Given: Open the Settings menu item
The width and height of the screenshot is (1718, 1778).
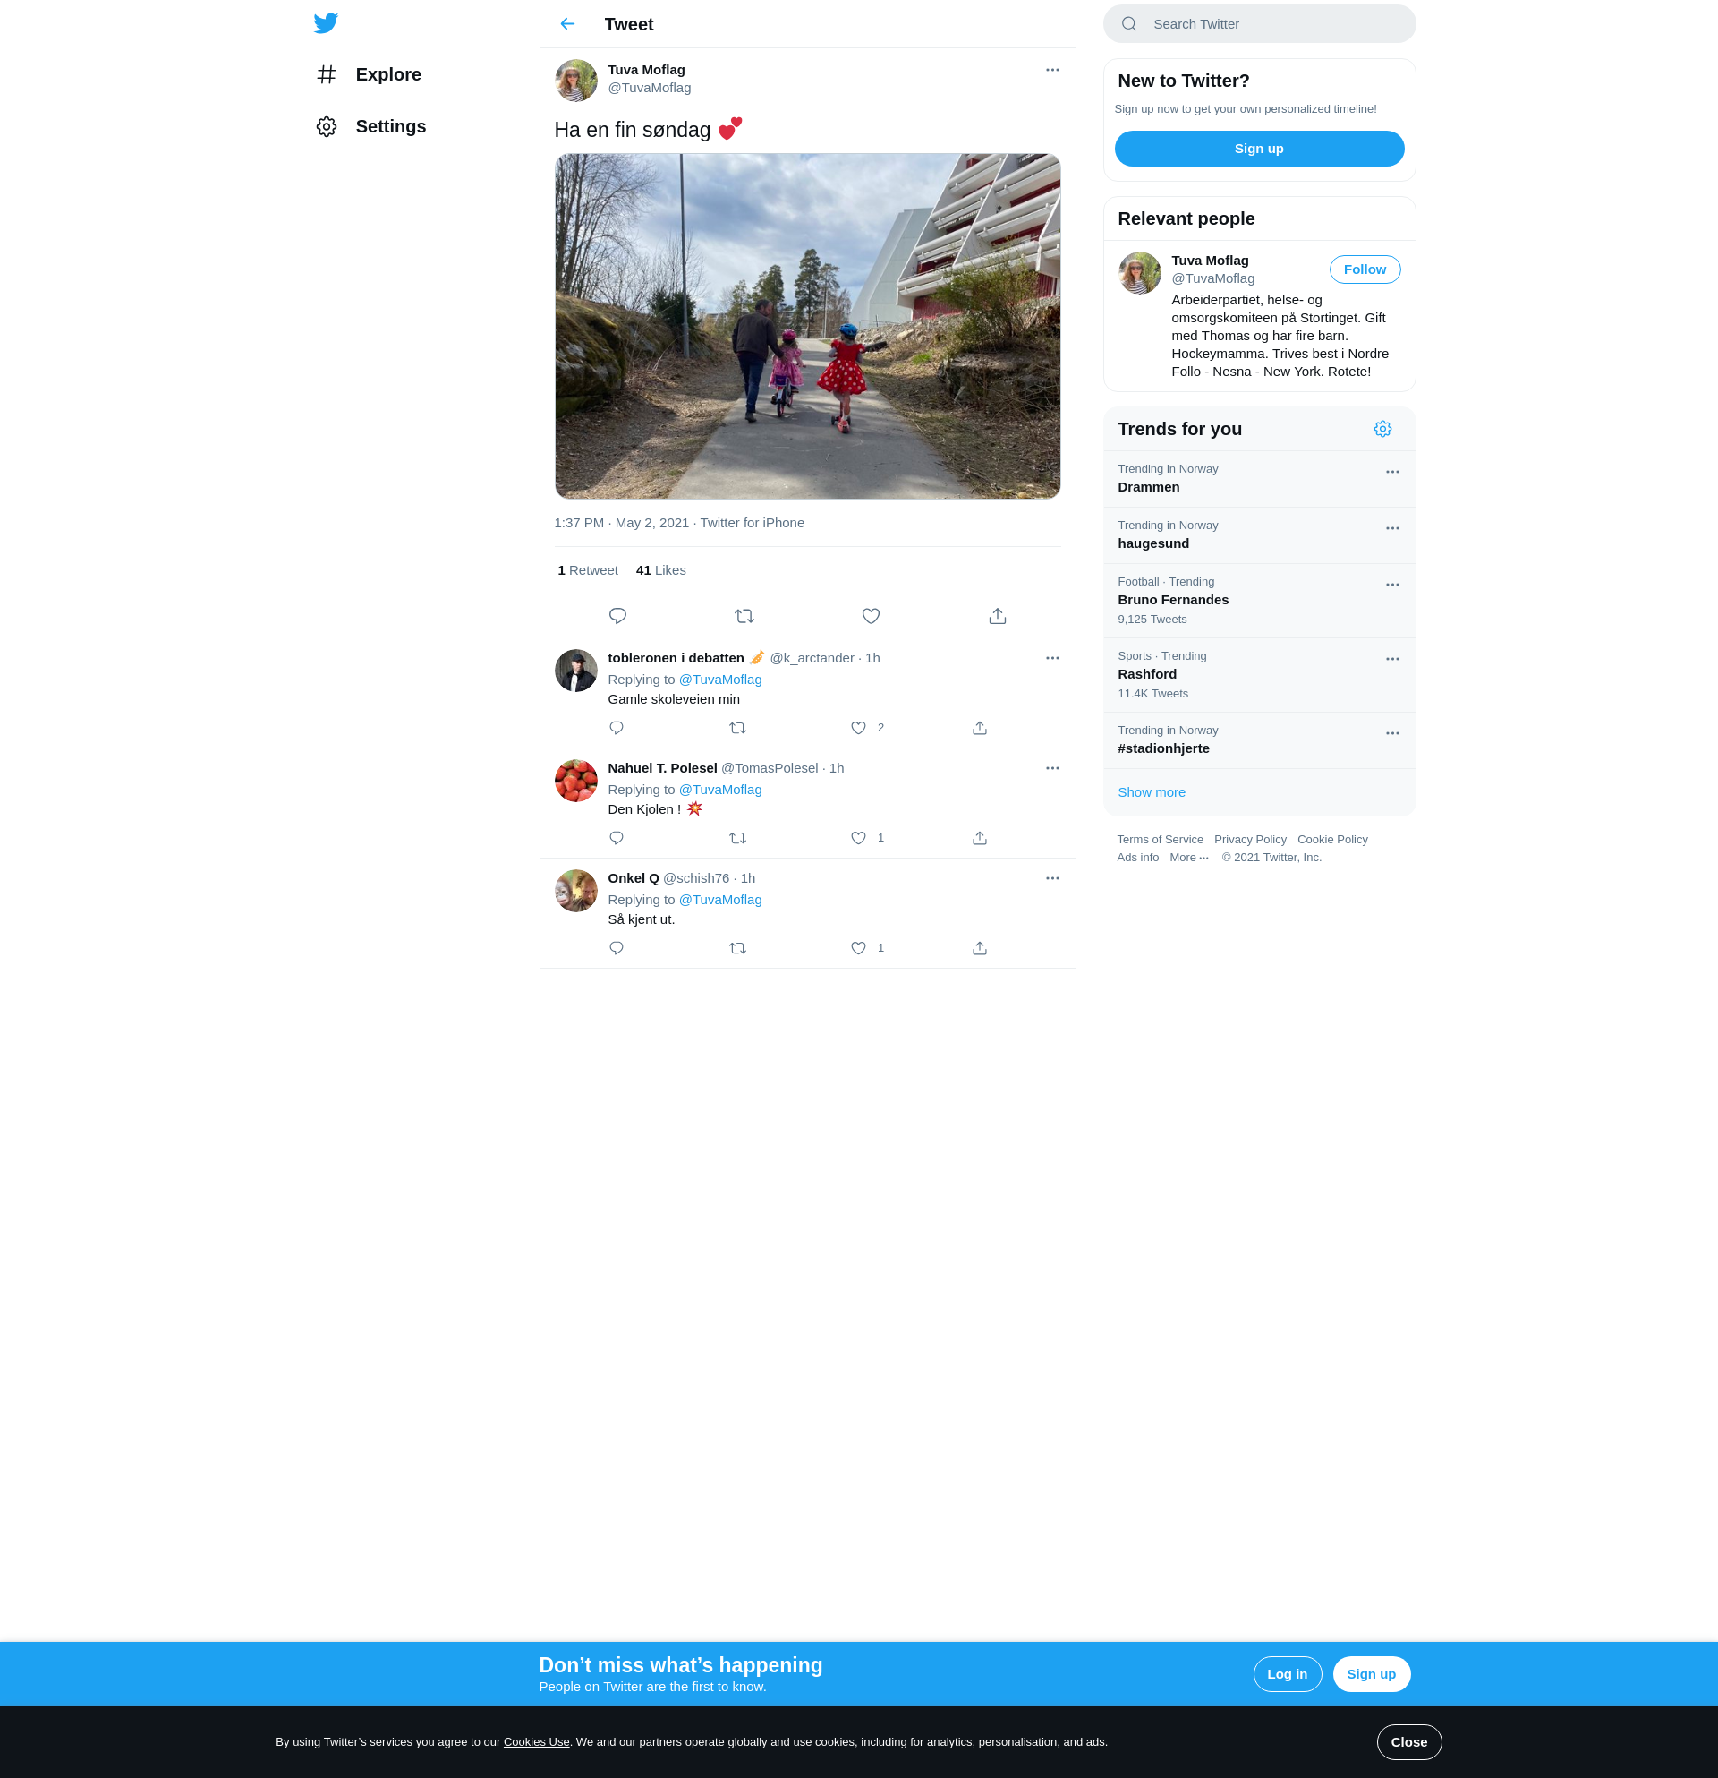Looking at the screenshot, I should tap(370, 126).
